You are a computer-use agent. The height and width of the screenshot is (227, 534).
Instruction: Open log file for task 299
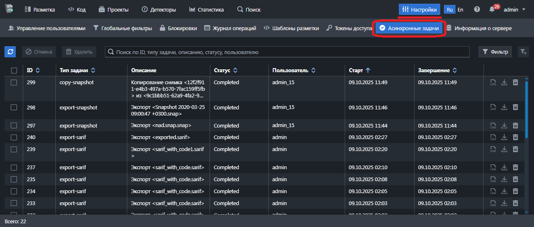point(493,83)
